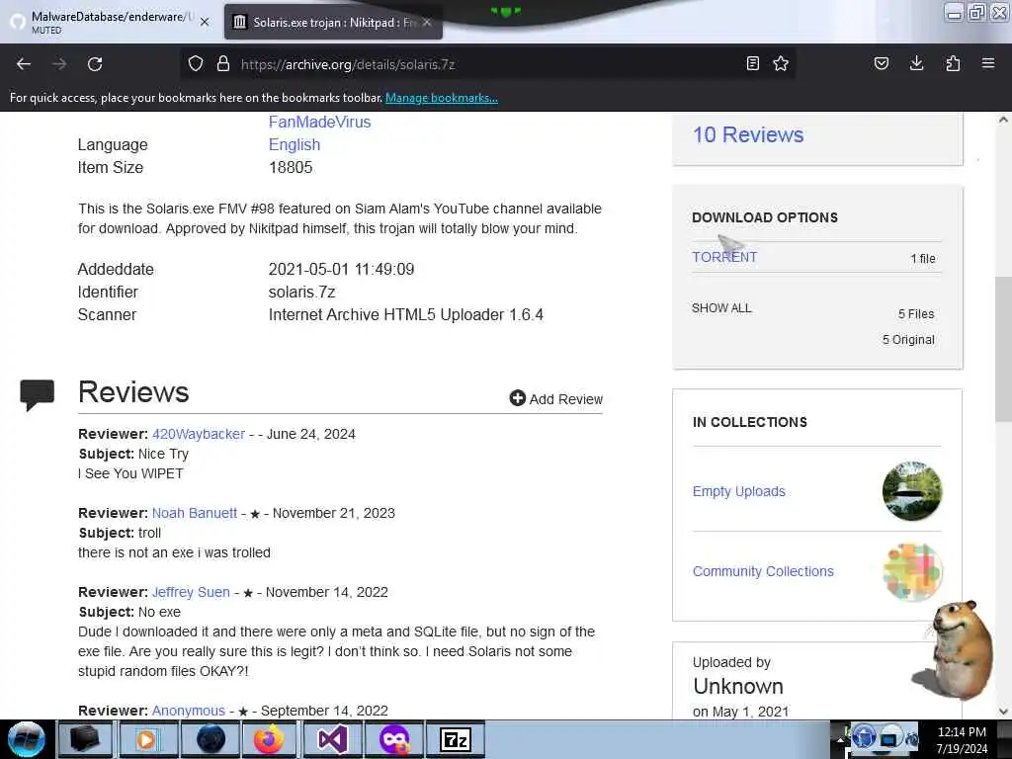Click the Reviews speech bubble icon
Image resolution: width=1012 pixels, height=759 pixels.
38,395
